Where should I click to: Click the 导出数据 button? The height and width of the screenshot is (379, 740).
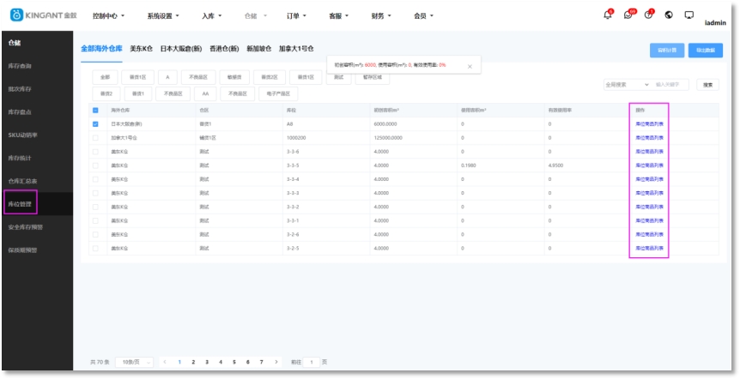tap(705, 51)
